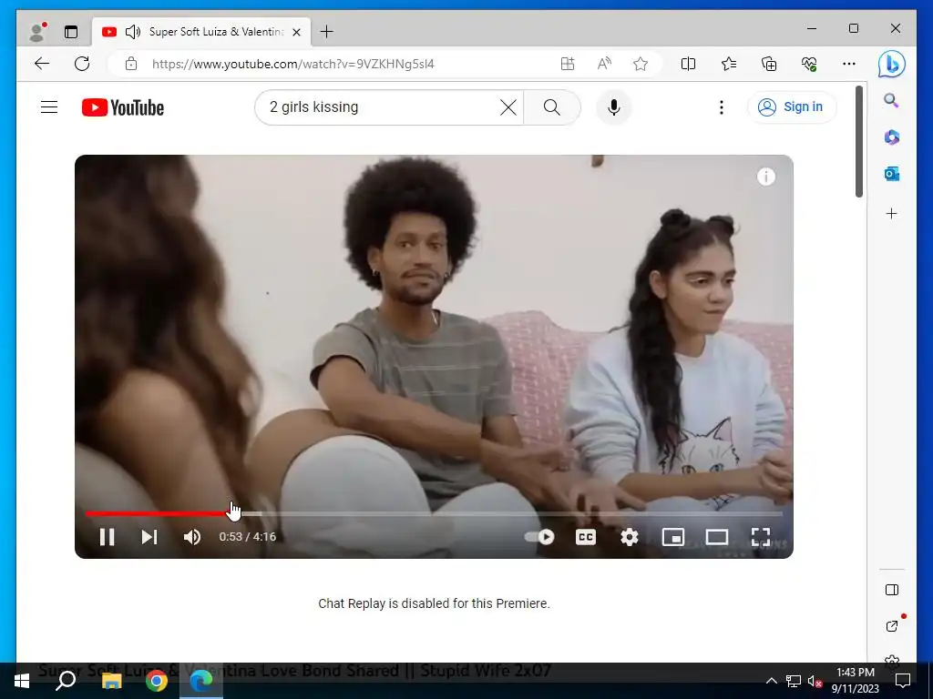The width and height of the screenshot is (933, 699).
Task: Open YouTube settings three-dot menu
Action: pyautogui.click(x=722, y=107)
